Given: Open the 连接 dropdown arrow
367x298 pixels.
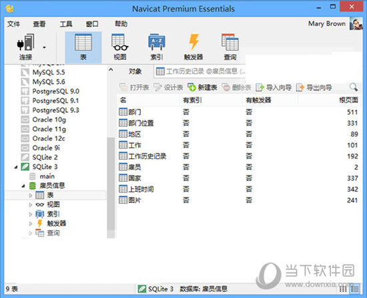Looking at the screenshot, I should tap(44, 47).
